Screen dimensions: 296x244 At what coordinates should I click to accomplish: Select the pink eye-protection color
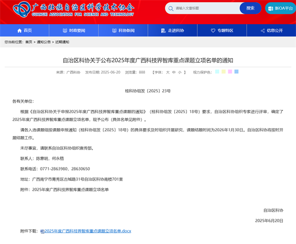[x=230, y=71]
